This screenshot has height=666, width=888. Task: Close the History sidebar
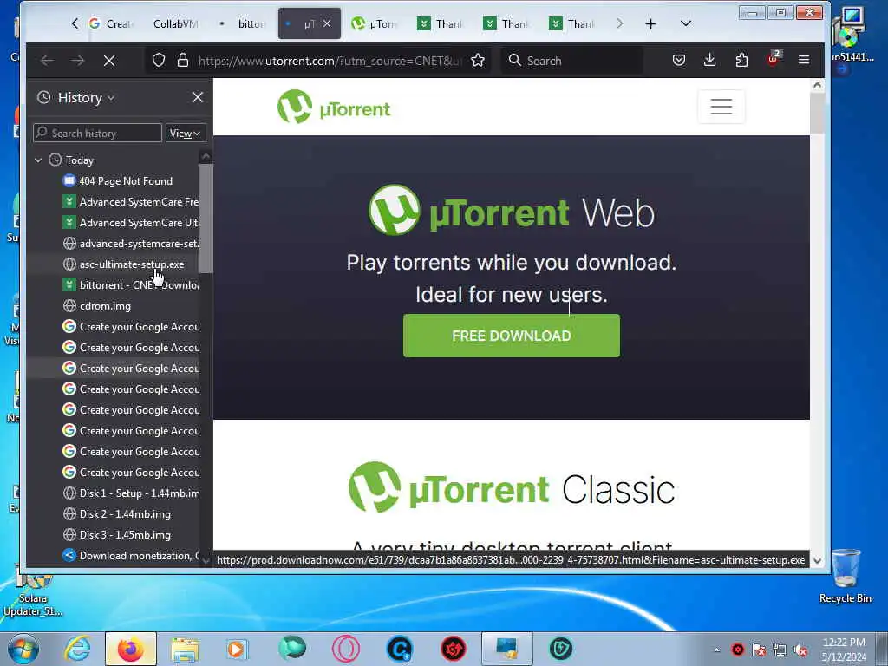click(197, 97)
